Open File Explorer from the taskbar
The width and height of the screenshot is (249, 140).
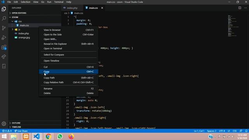coord(14,136)
